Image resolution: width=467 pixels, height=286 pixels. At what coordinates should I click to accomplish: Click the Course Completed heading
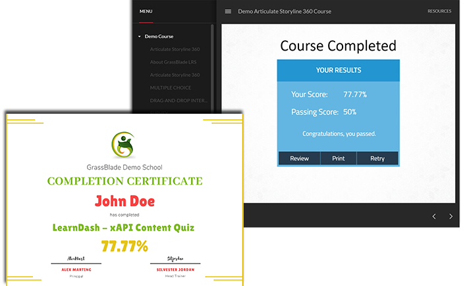pos(338,46)
